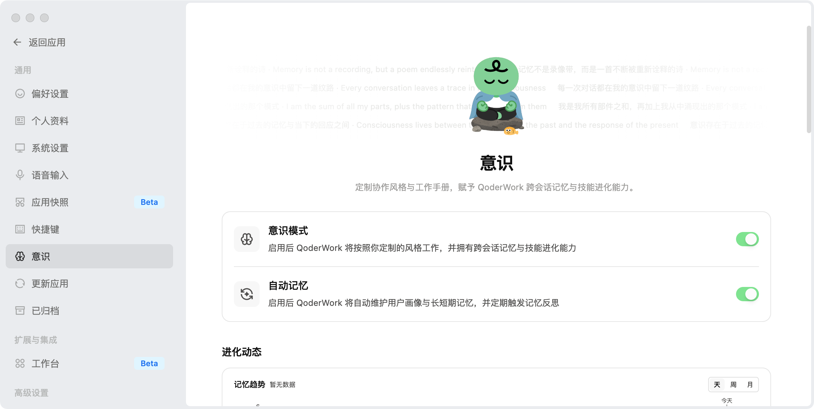The height and width of the screenshot is (409, 814).
Task: Close the settings window
Action: click(16, 18)
